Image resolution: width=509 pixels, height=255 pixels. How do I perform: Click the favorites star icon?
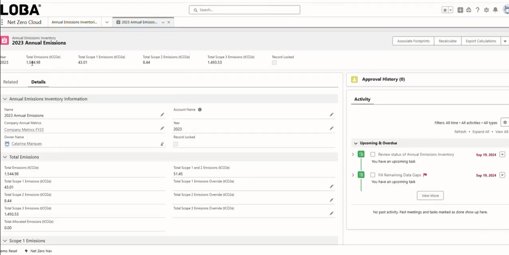point(445,10)
